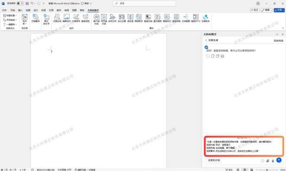This screenshot has height=171, width=286.
Task: Click the regenerate icon under the greeting
Action: tap(208, 56)
